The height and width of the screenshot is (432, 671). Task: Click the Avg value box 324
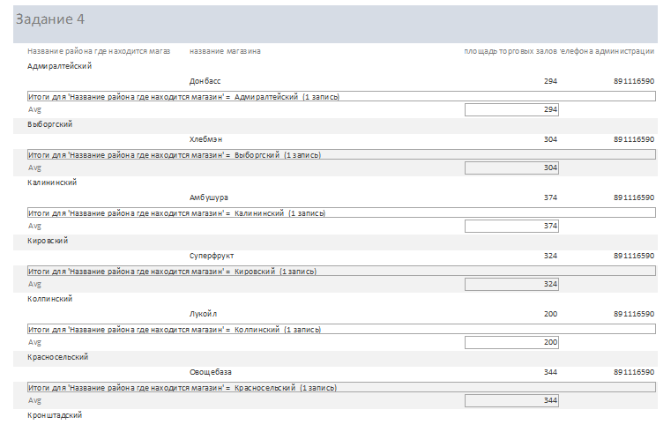511,284
